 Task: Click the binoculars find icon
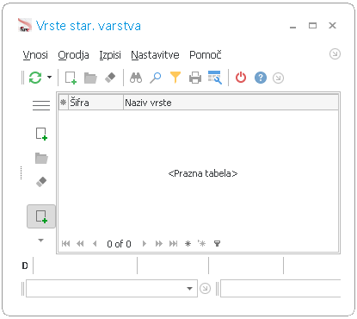pos(136,78)
